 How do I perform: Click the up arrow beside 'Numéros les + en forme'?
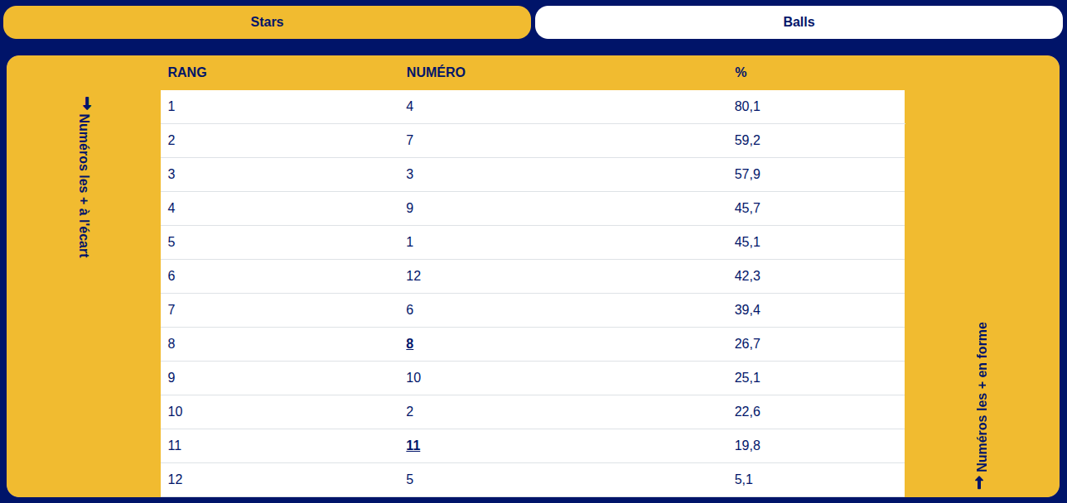click(980, 482)
